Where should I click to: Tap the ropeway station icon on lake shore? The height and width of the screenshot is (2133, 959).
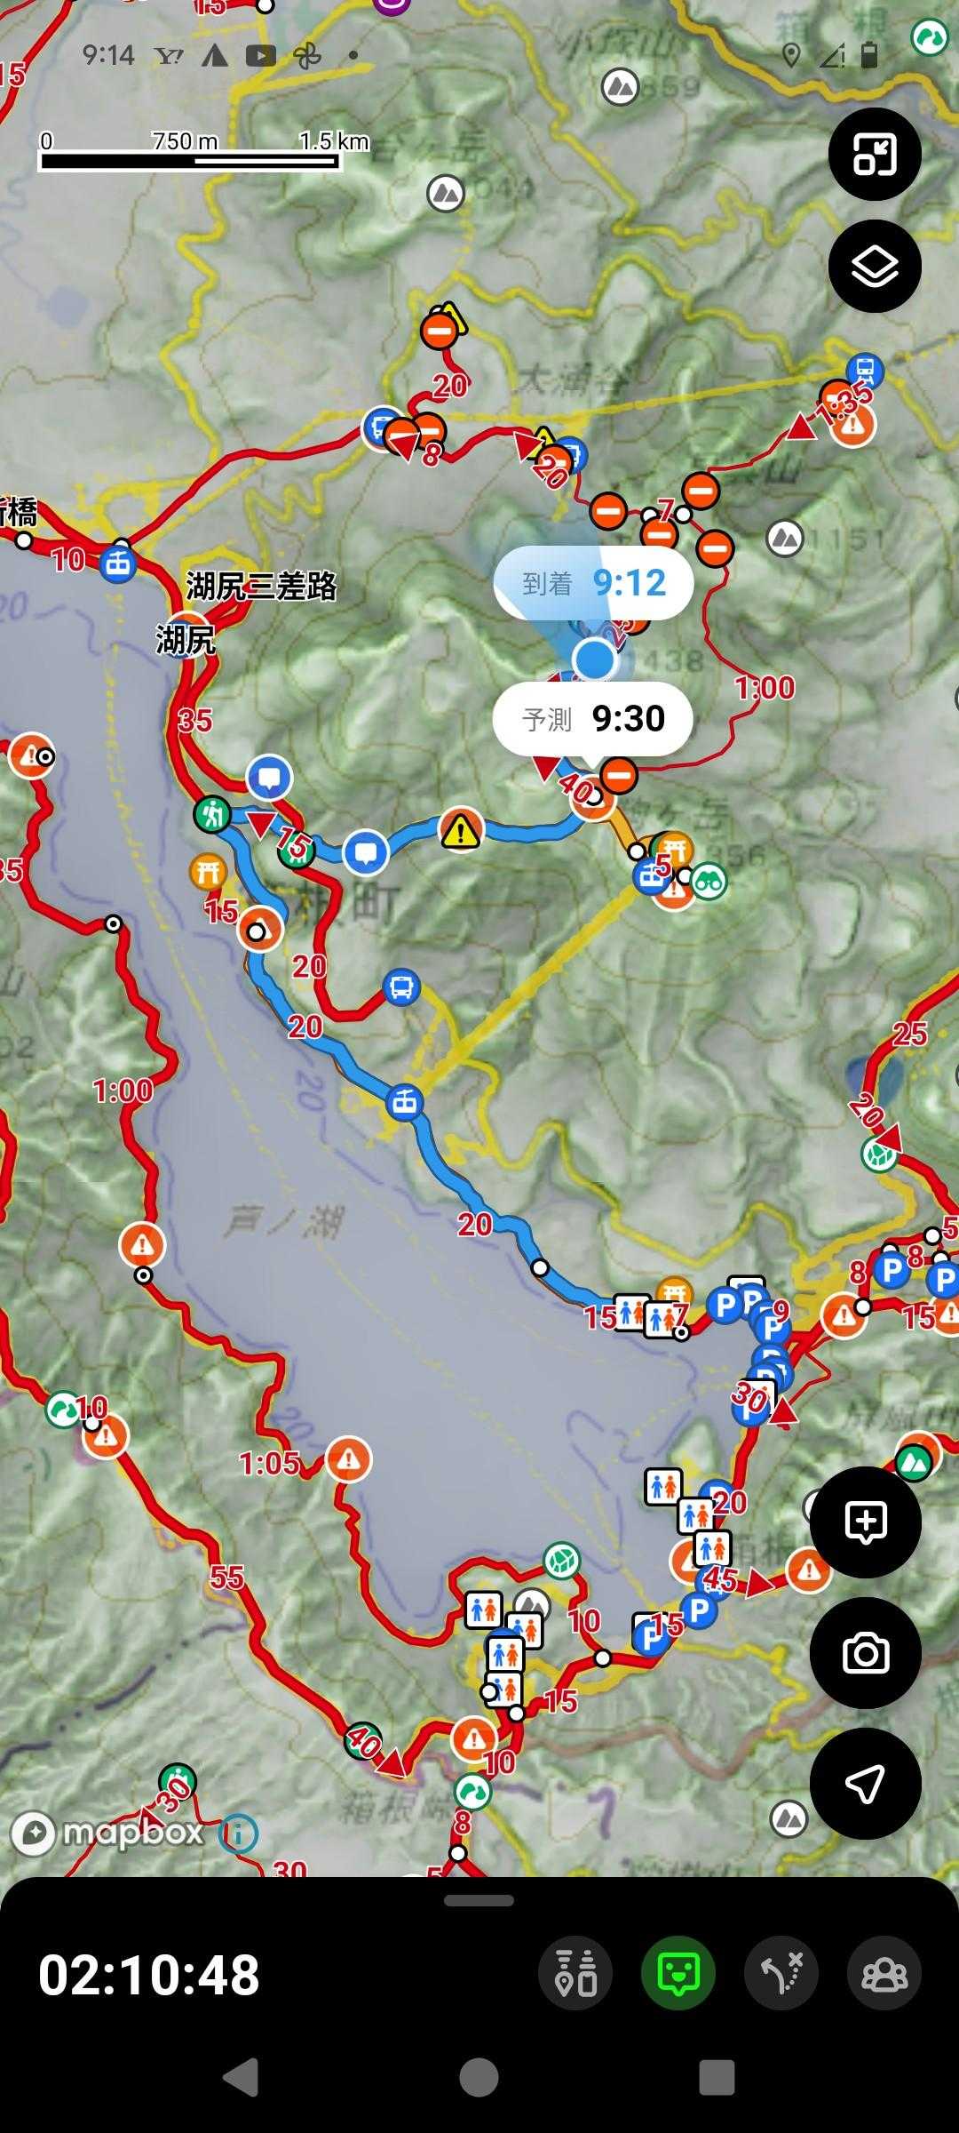(x=405, y=1103)
